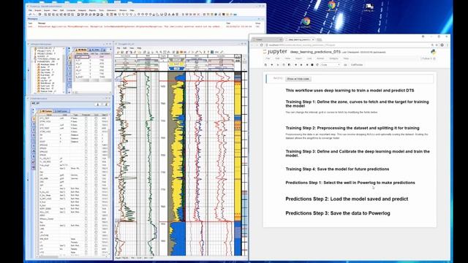The image size is (468, 263).
Task: Run the current cell in Jupyter
Action: click(x=307, y=65)
